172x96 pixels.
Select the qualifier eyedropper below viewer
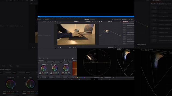(56, 48)
